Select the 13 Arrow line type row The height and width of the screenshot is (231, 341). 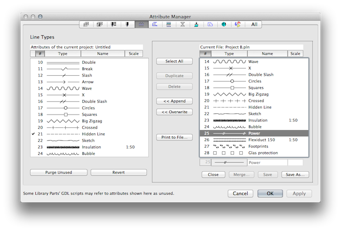(89, 82)
